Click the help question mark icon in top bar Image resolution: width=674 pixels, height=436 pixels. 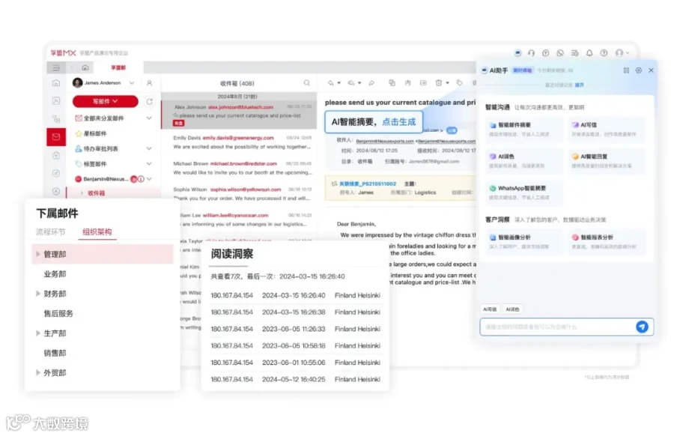click(x=604, y=53)
